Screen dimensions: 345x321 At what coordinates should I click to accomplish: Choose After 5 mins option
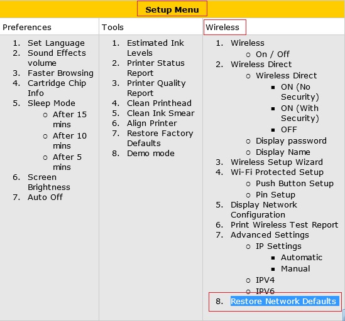coord(67,162)
